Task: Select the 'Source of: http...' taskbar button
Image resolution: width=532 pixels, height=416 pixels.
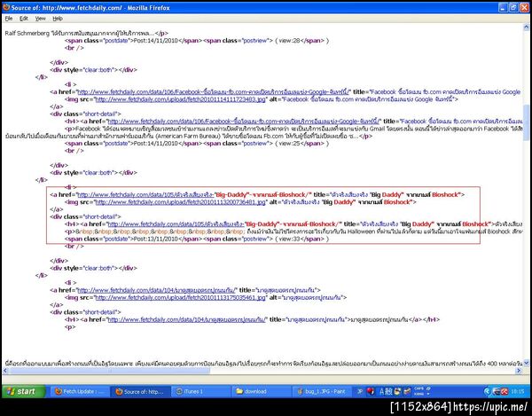Action: pos(140,391)
